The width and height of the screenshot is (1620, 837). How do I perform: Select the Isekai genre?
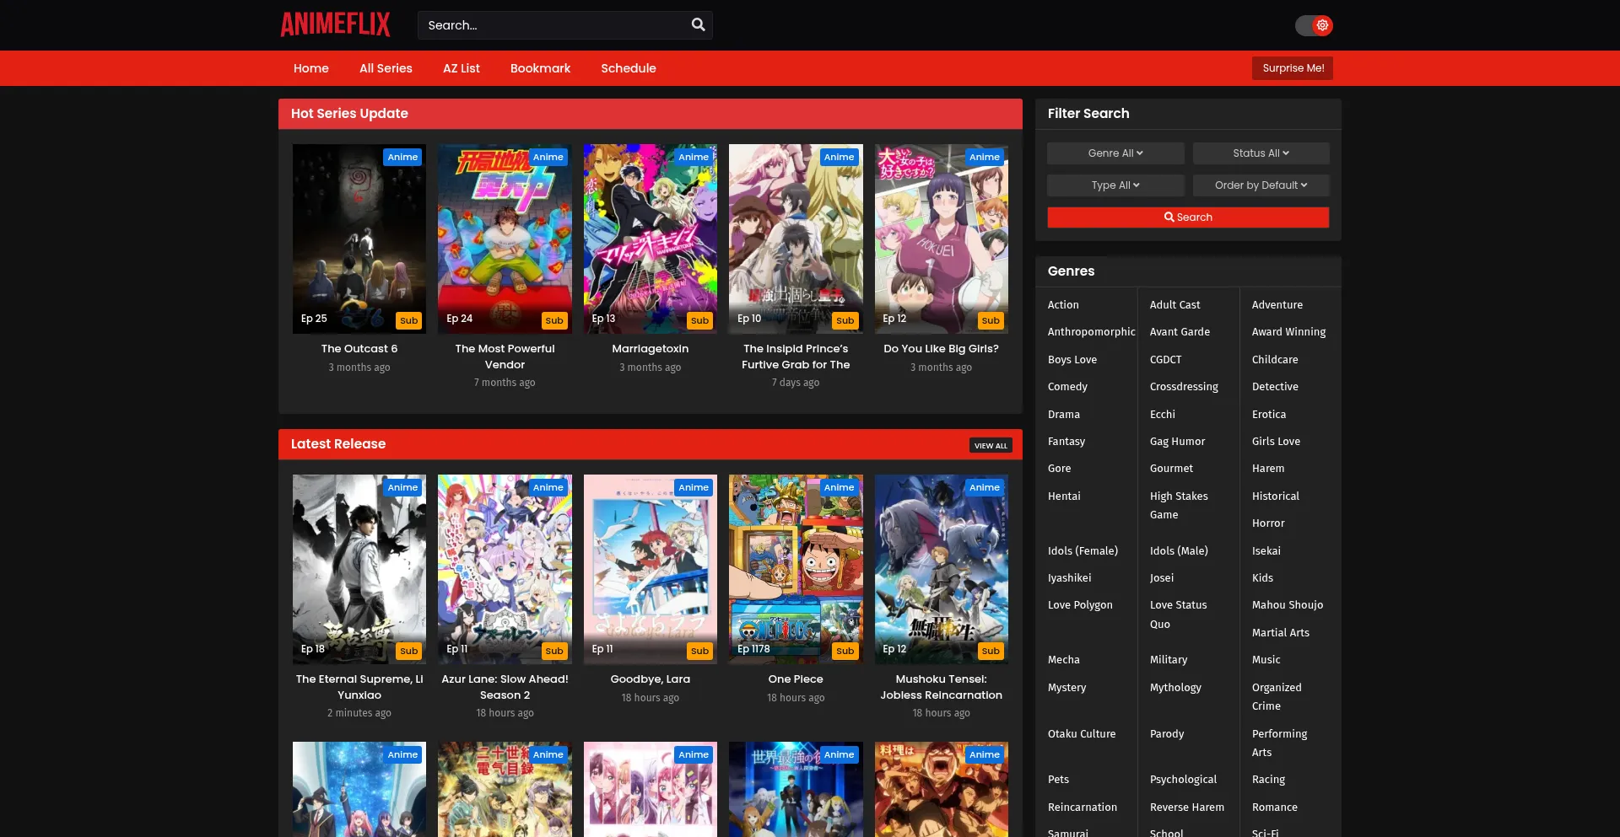pos(1266,551)
